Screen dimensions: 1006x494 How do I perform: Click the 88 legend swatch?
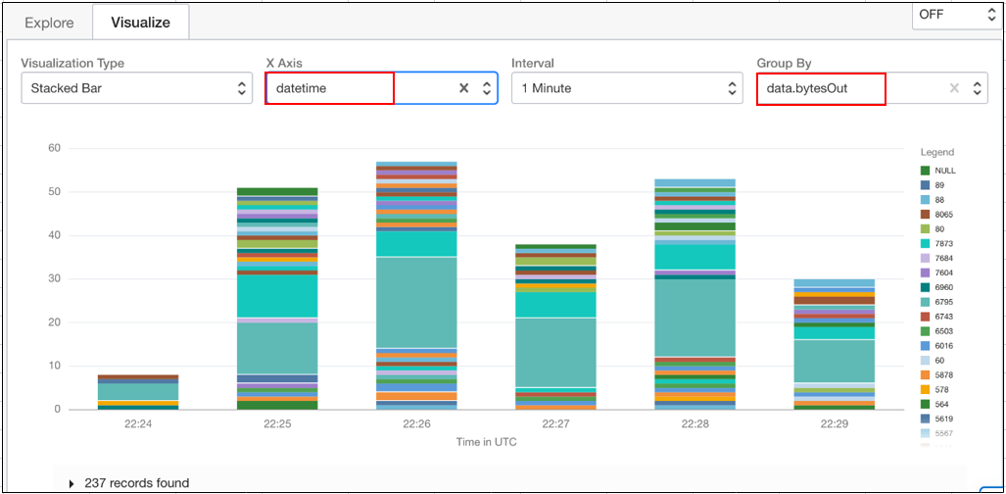[925, 200]
